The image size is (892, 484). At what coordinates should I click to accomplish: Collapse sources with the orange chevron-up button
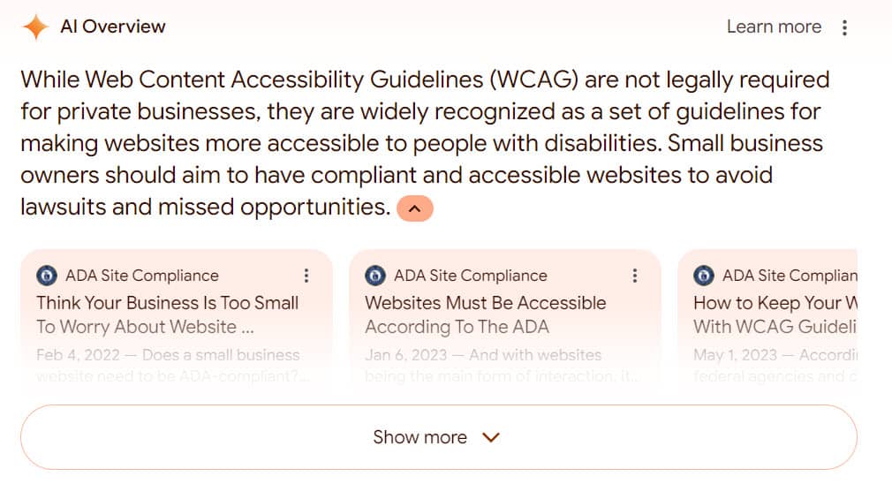(x=415, y=208)
